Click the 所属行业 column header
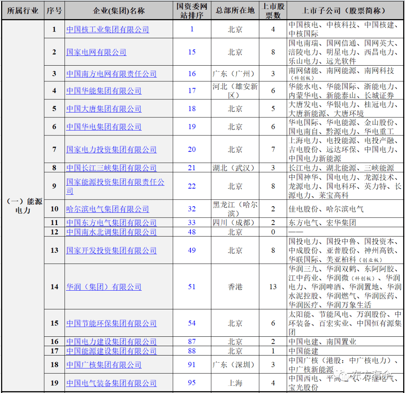Image resolution: width=405 pixels, height=393 pixels. coord(23,10)
